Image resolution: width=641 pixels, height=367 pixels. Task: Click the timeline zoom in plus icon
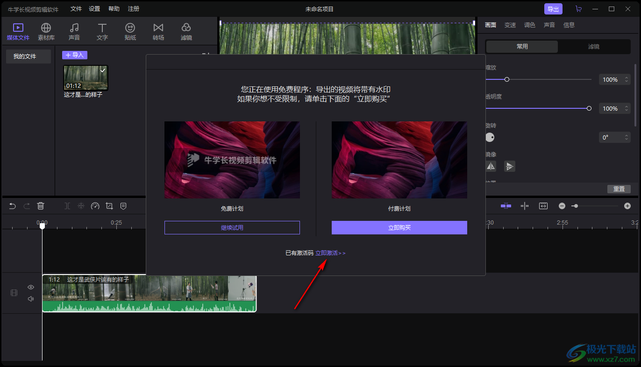click(x=627, y=206)
